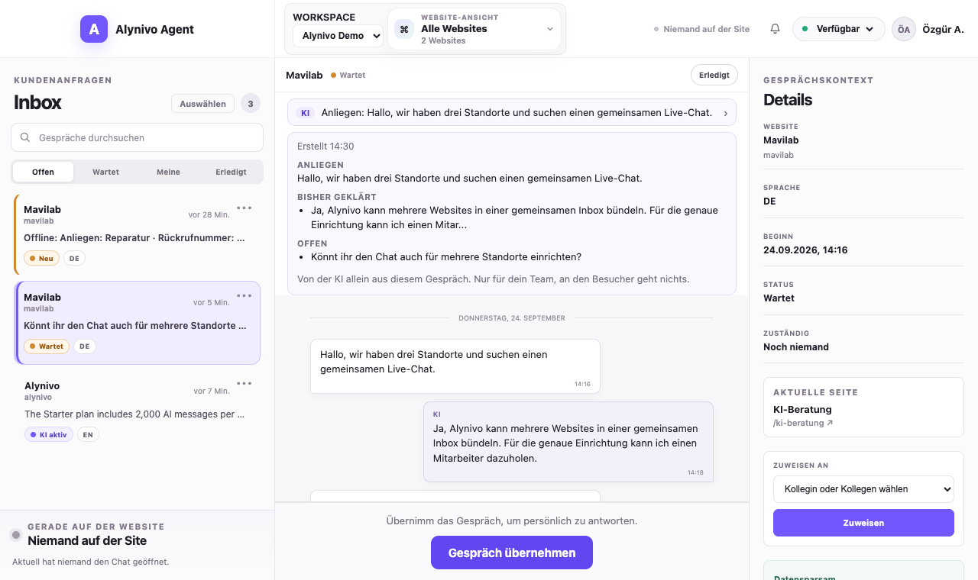
Task: Expand the Alle Websites view selector
Action: pyautogui.click(x=474, y=29)
